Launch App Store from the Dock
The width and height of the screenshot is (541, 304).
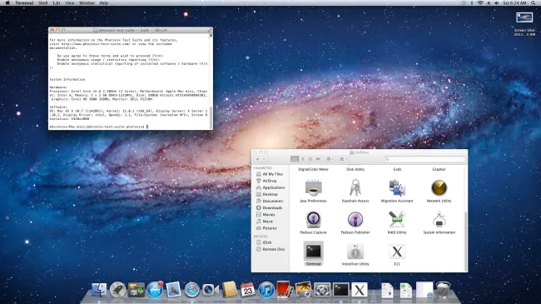(155, 290)
